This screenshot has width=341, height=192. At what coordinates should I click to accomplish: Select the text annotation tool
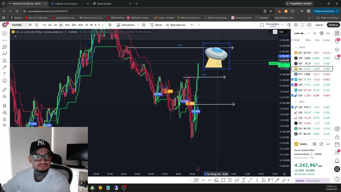click(x=5, y=74)
